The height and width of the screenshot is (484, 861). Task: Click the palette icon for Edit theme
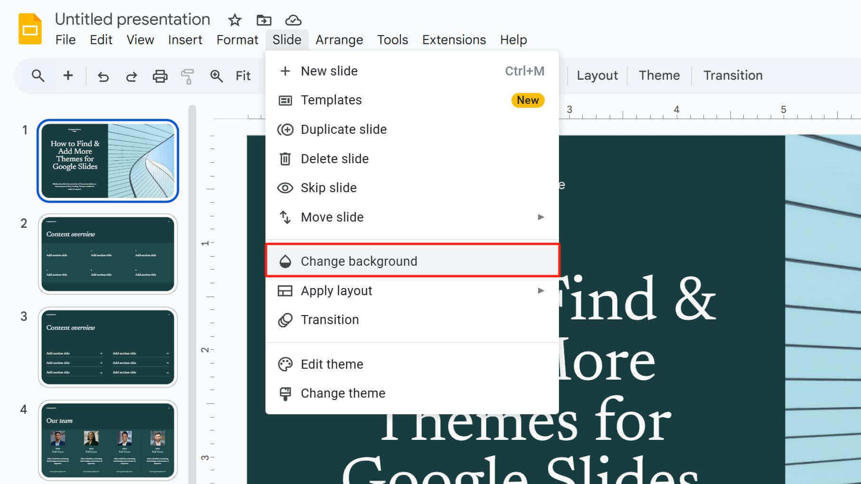point(285,364)
